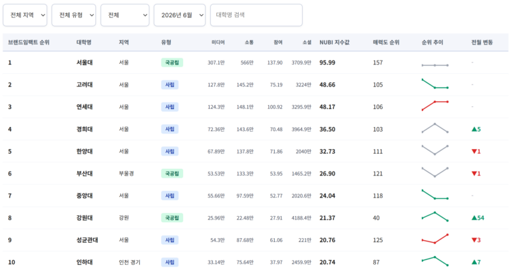Viewport: 511px width, 270px height.
Task: Click the 한양대 rank trend sparkline
Action: point(435,150)
